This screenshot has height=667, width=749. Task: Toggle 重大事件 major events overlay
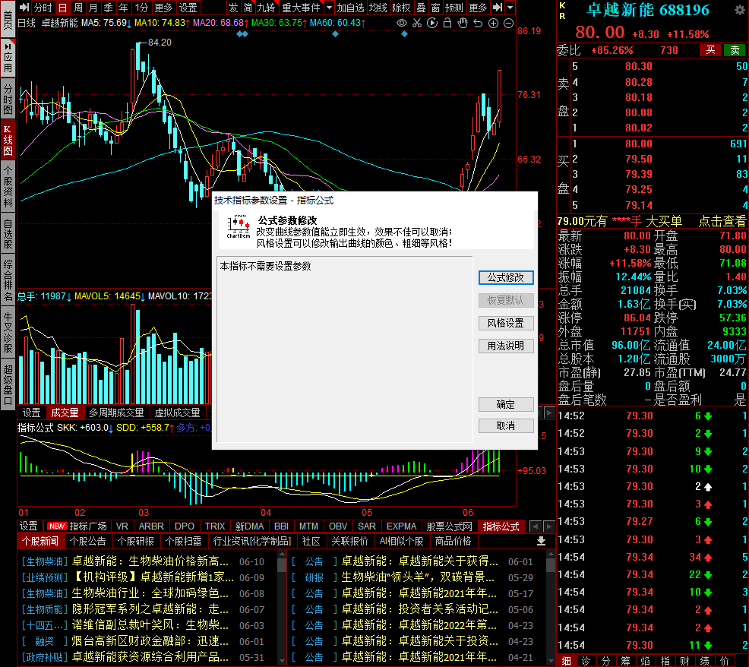click(301, 7)
